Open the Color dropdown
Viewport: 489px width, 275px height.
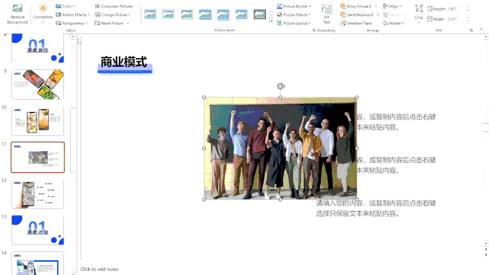(65, 6)
